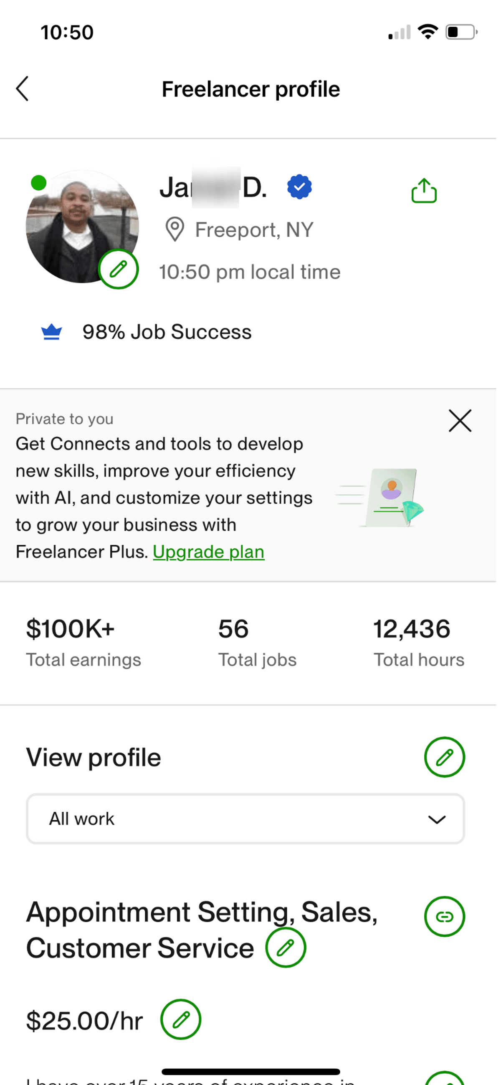Dismiss the Freelancer Plus banner

click(460, 421)
